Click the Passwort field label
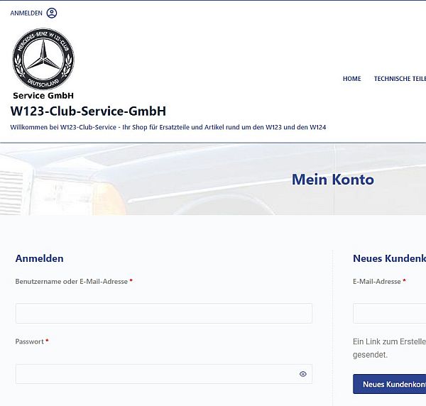This screenshot has height=406, width=426. [29, 341]
